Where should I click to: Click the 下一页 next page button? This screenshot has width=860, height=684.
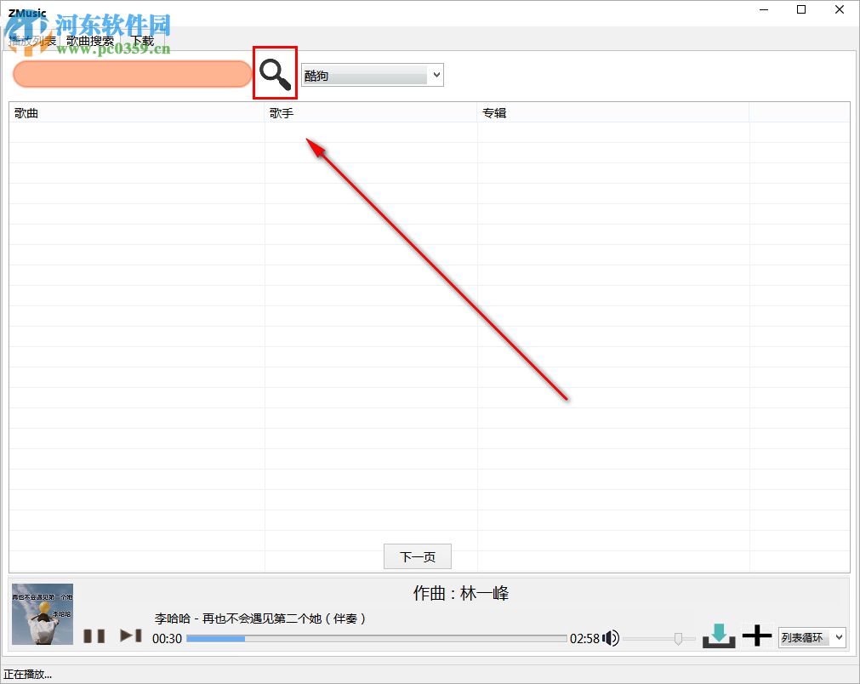[x=417, y=556]
